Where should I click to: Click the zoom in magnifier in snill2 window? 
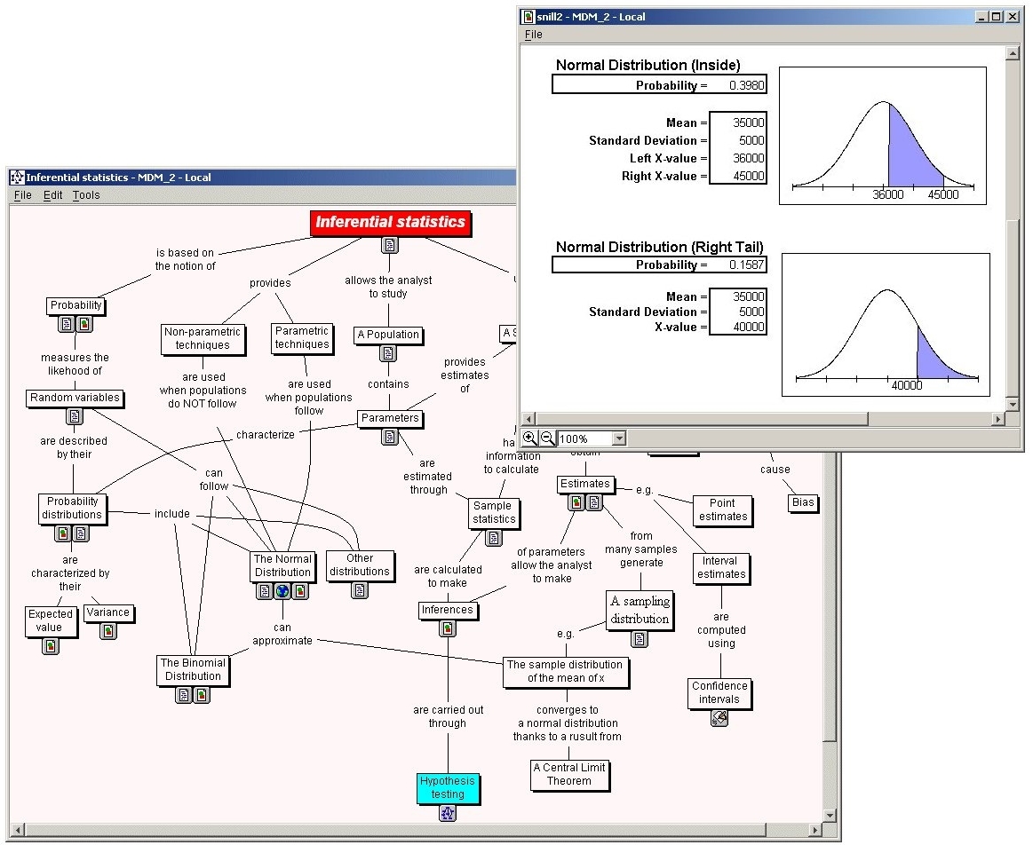[529, 438]
